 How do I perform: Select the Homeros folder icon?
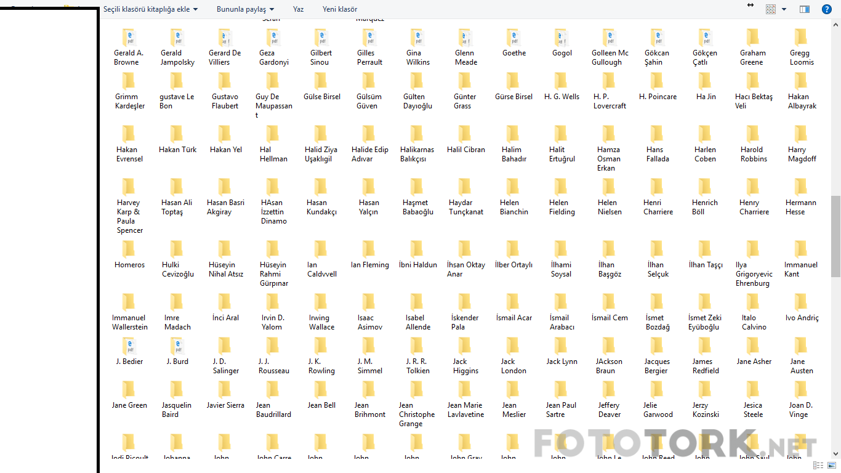point(129,249)
